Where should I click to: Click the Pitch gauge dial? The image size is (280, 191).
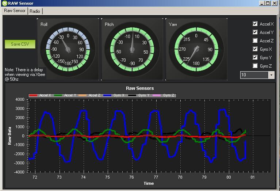tap(132, 49)
